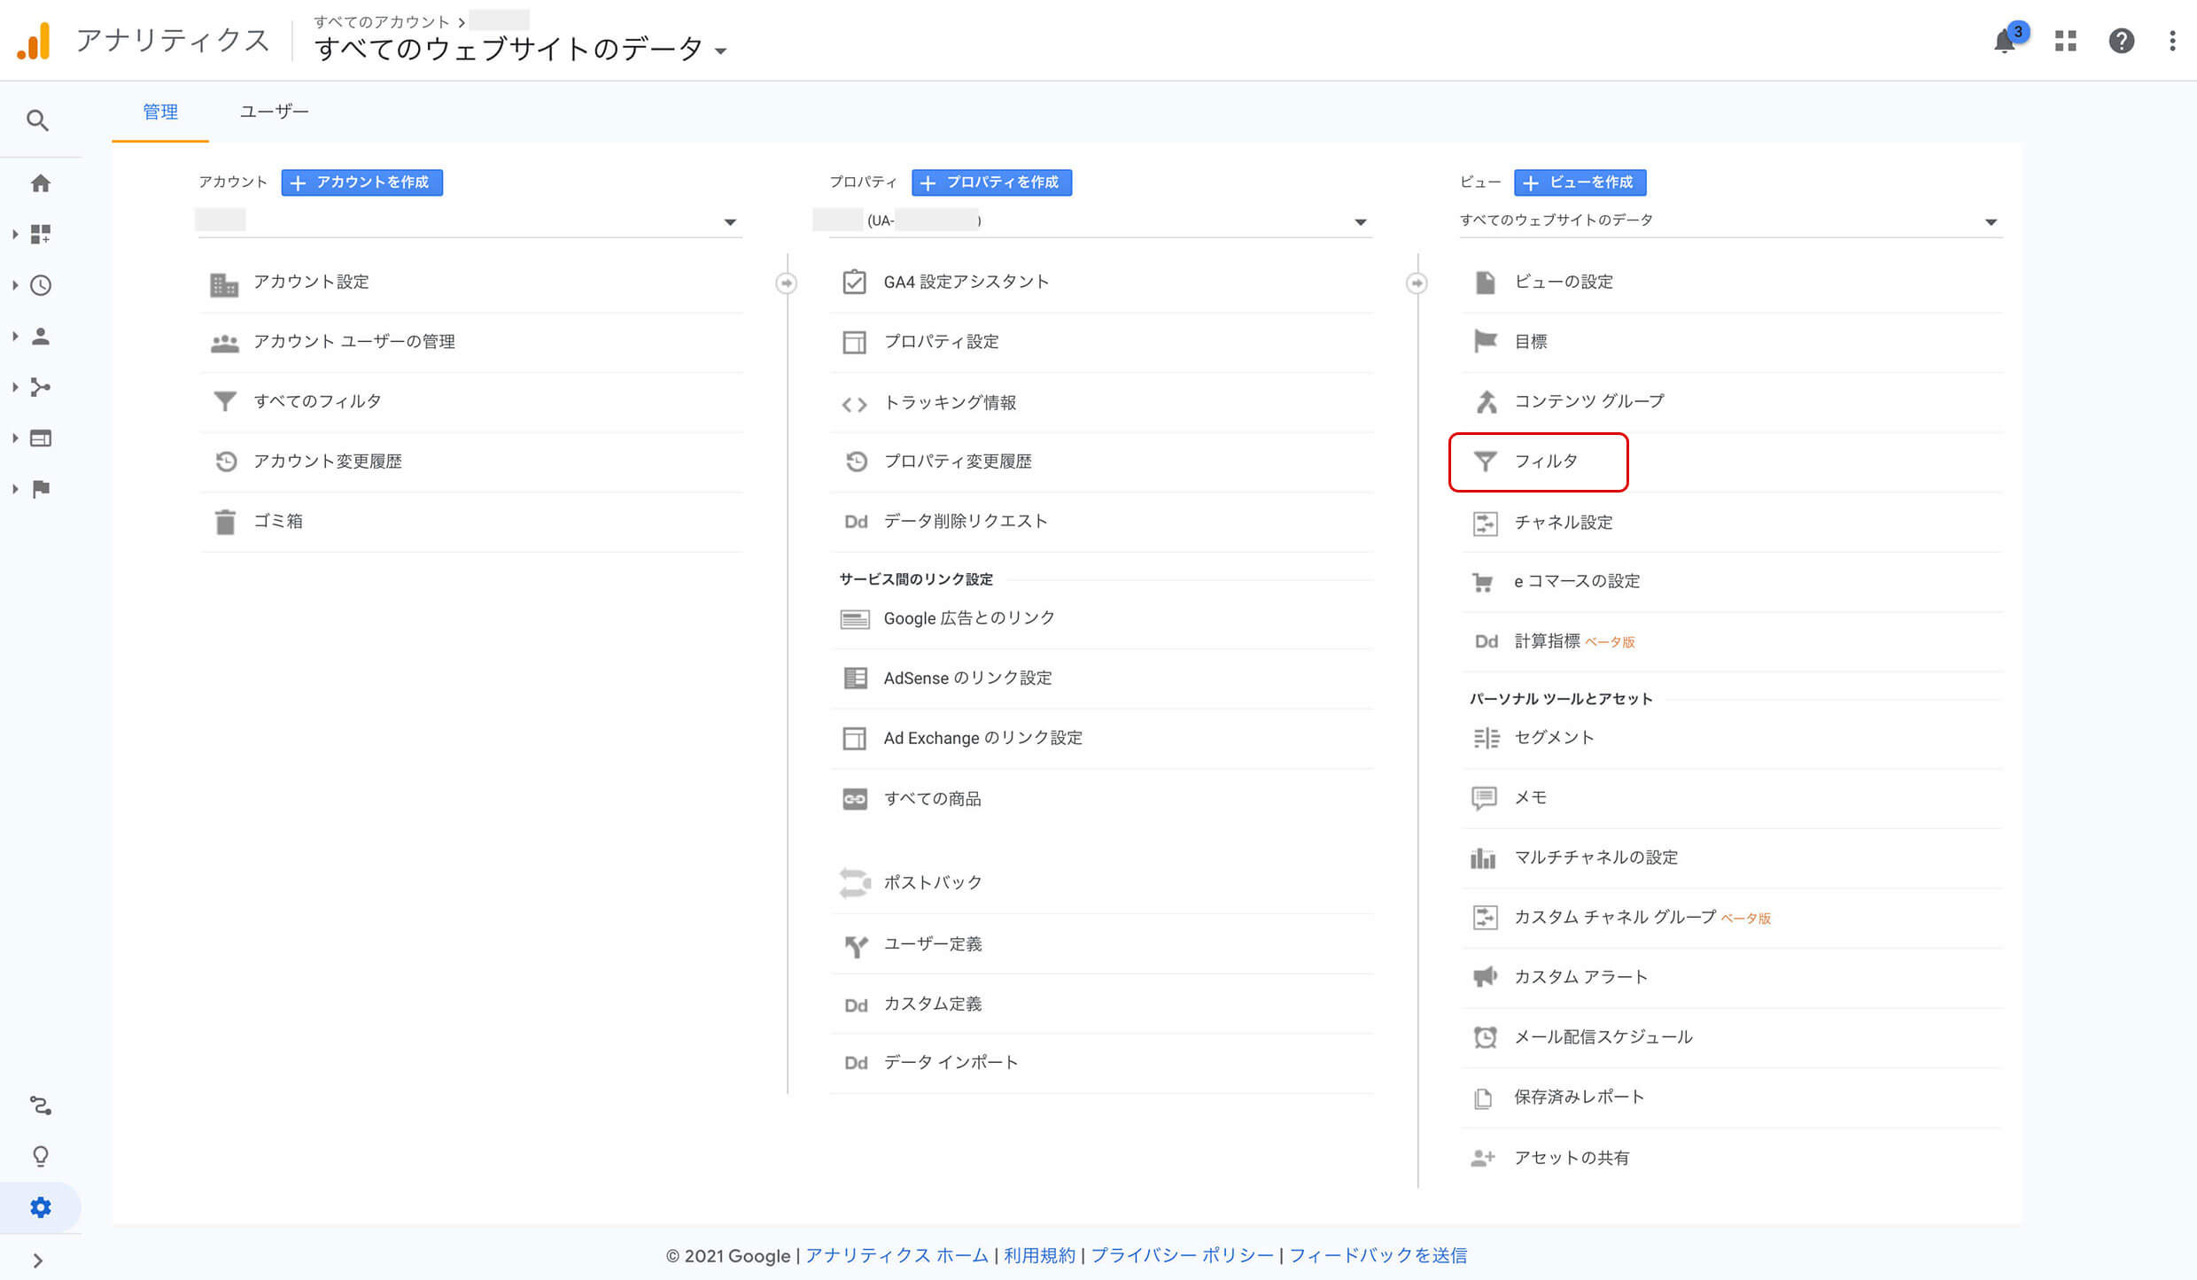Open the property selector dropdown
Image resolution: width=2197 pixels, height=1280 pixels.
(x=1360, y=221)
